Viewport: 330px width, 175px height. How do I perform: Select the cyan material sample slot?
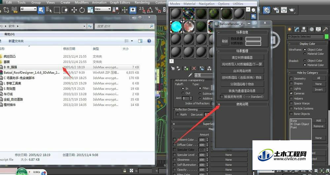(176, 27)
